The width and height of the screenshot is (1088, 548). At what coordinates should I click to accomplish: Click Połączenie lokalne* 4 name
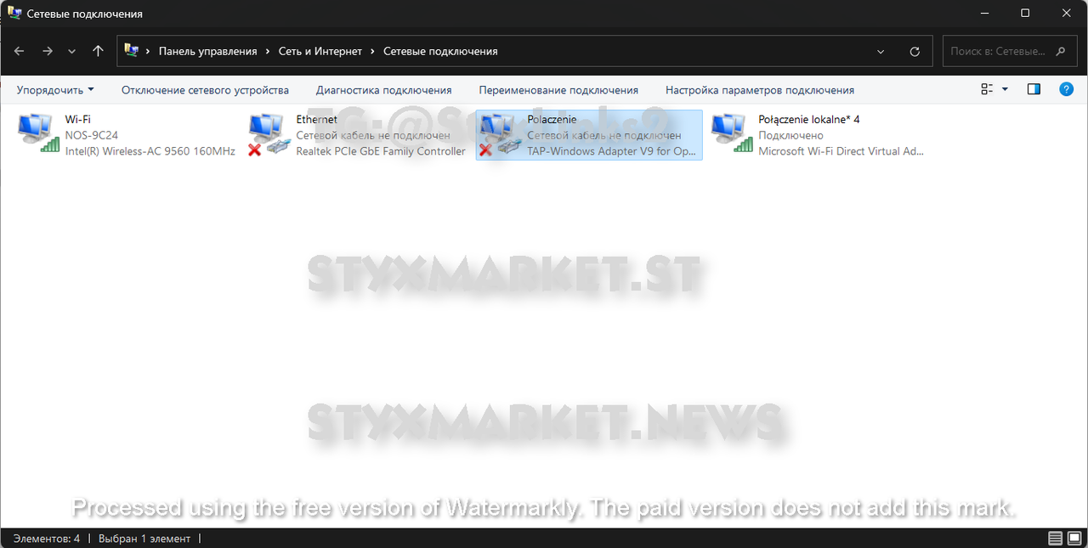tap(808, 120)
